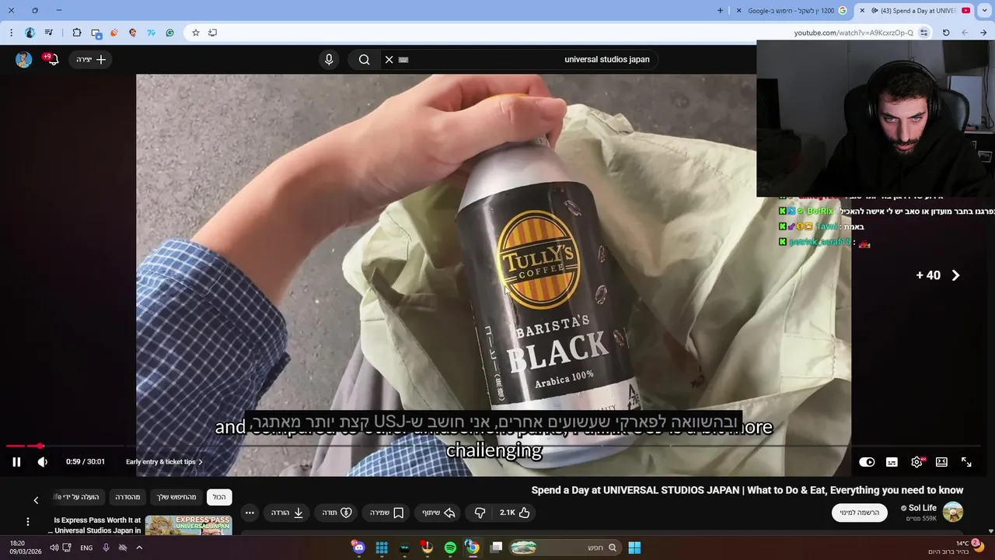Enter fullscreen with the expand icon
The width and height of the screenshot is (995, 560).
tap(966, 462)
